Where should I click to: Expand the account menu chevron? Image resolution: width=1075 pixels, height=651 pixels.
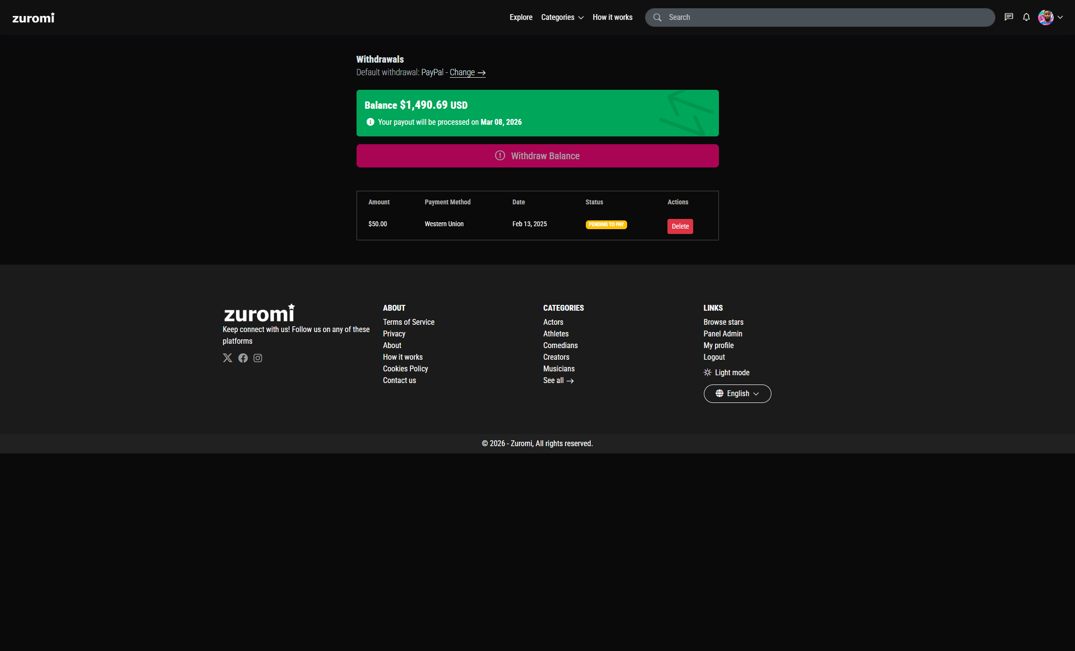[1060, 17]
